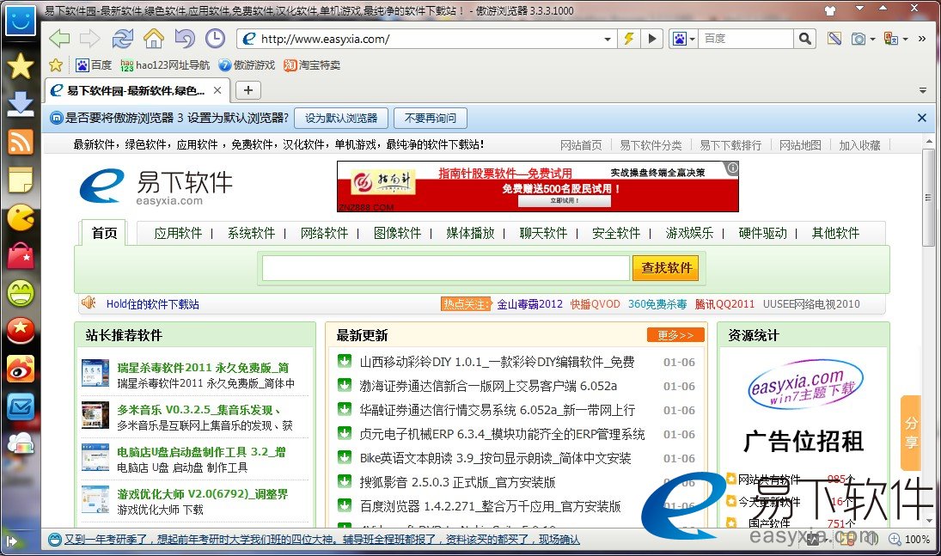The height and width of the screenshot is (556, 941).
Task: Switch to the 系统软件 category tab
Action: click(251, 233)
